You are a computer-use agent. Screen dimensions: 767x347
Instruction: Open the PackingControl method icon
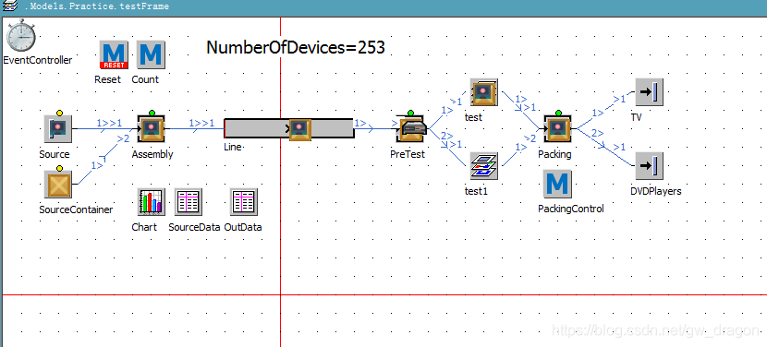tap(557, 185)
